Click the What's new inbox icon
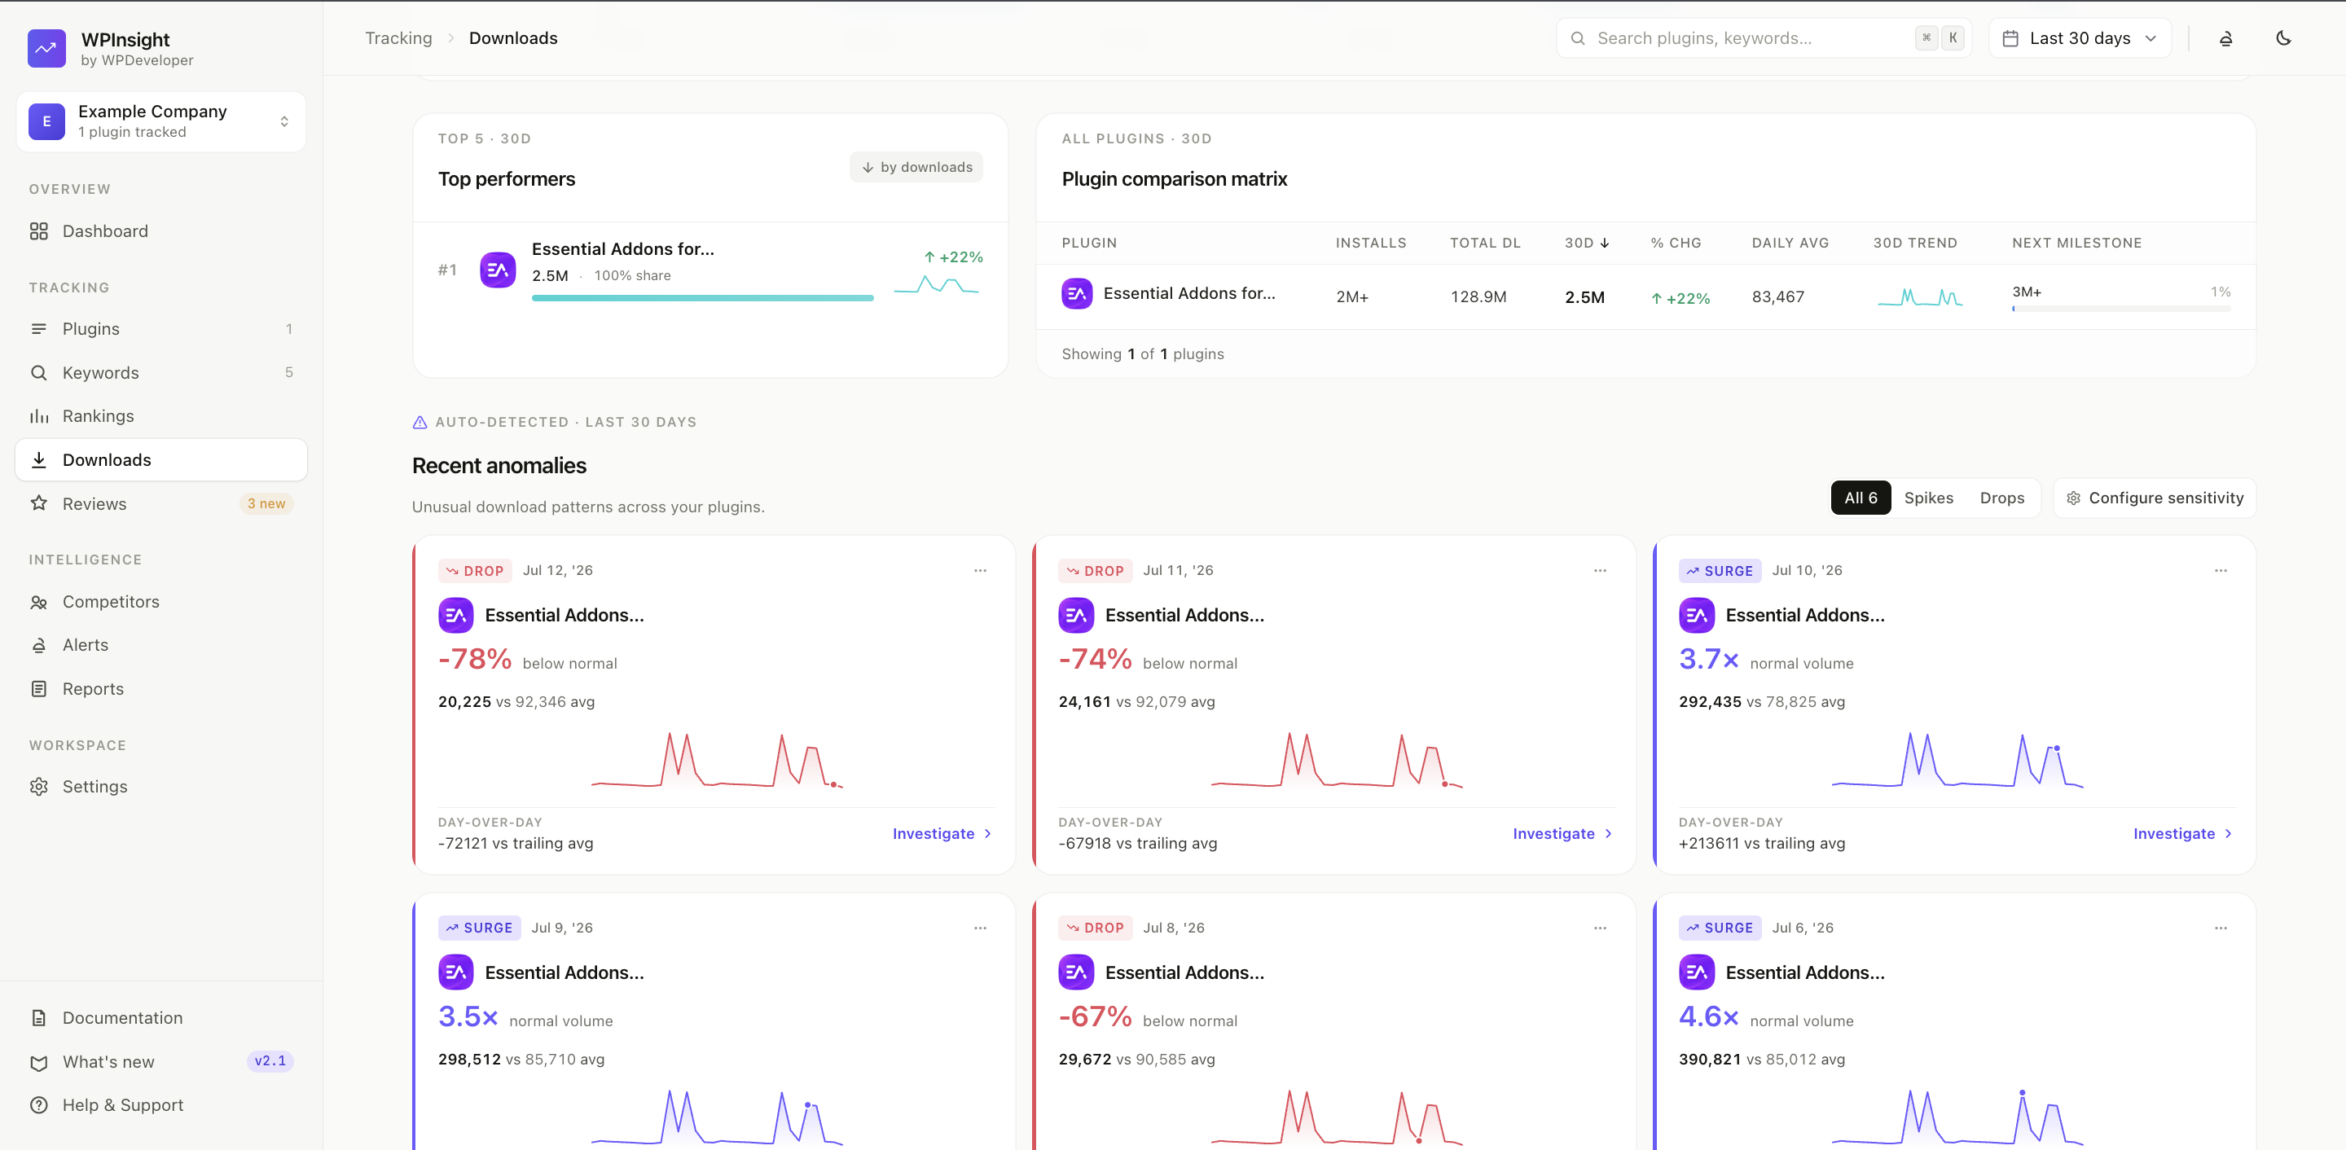Image resolution: width=2346 pixels, height=1150 pixels. tap(38, 1062)
